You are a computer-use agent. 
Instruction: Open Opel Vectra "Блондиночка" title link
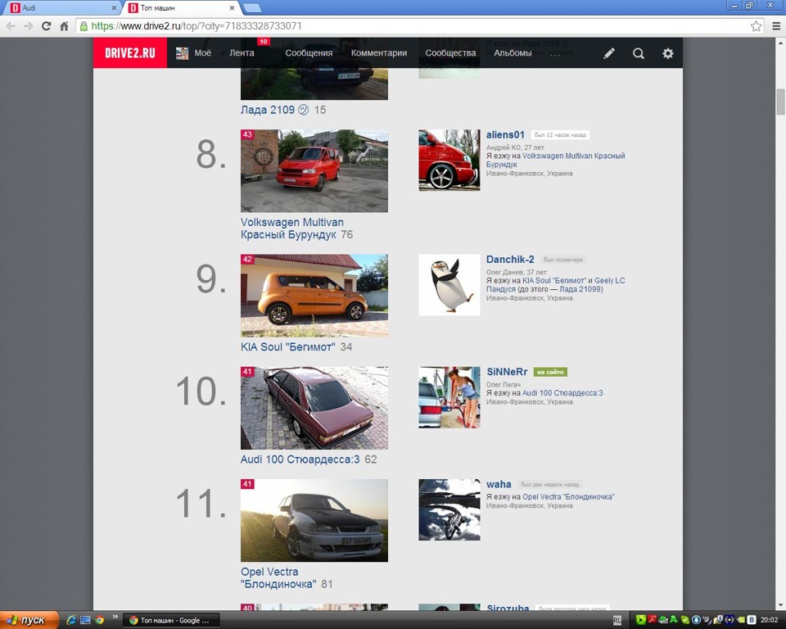click(278, 578)
